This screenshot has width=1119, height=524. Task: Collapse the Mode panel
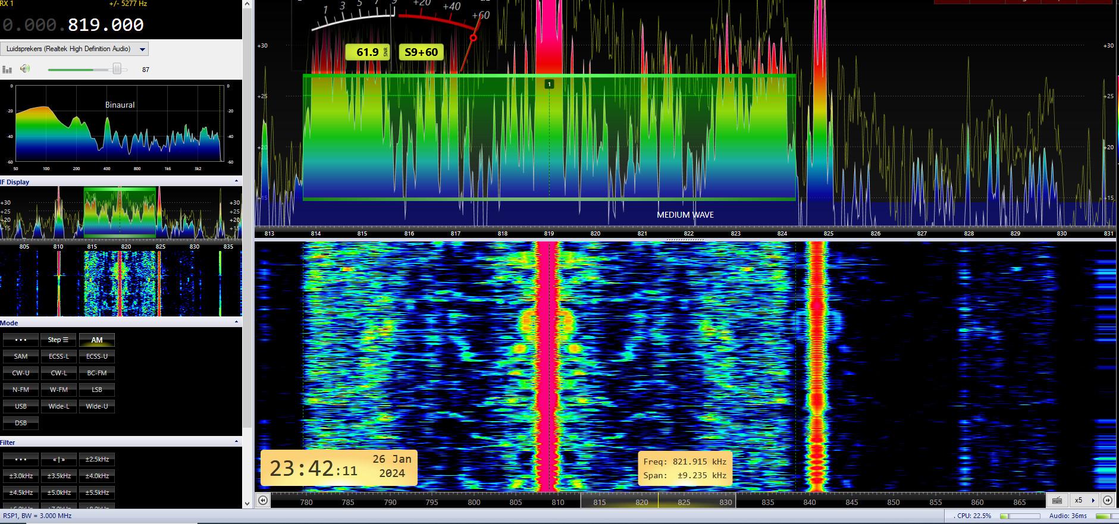coord(236,322)
